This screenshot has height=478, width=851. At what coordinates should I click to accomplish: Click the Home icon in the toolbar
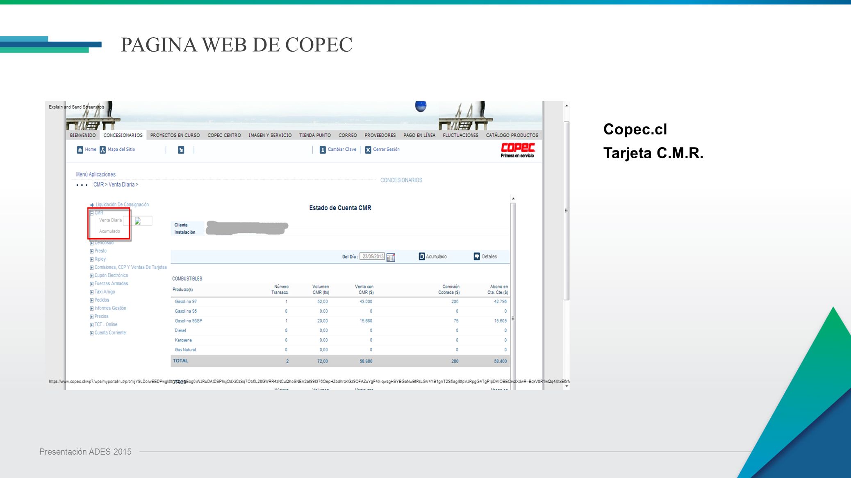[80, 150]
